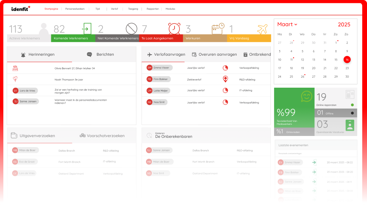Click the green Tevredenheid Van Medewerkers tile
Image resolution: width=367 pixels, height=211 pixels.
(x=294, y=108)
